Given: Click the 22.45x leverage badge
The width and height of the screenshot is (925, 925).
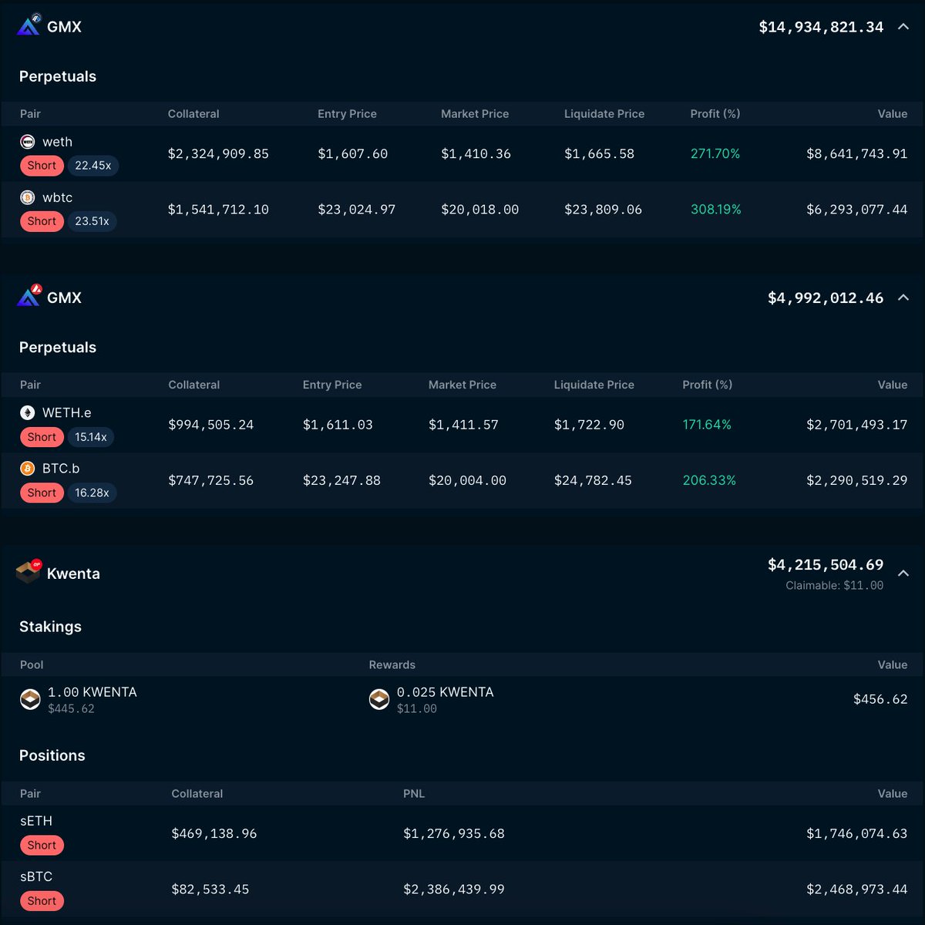Looking at the screenshot, I should tap(92, 165).
